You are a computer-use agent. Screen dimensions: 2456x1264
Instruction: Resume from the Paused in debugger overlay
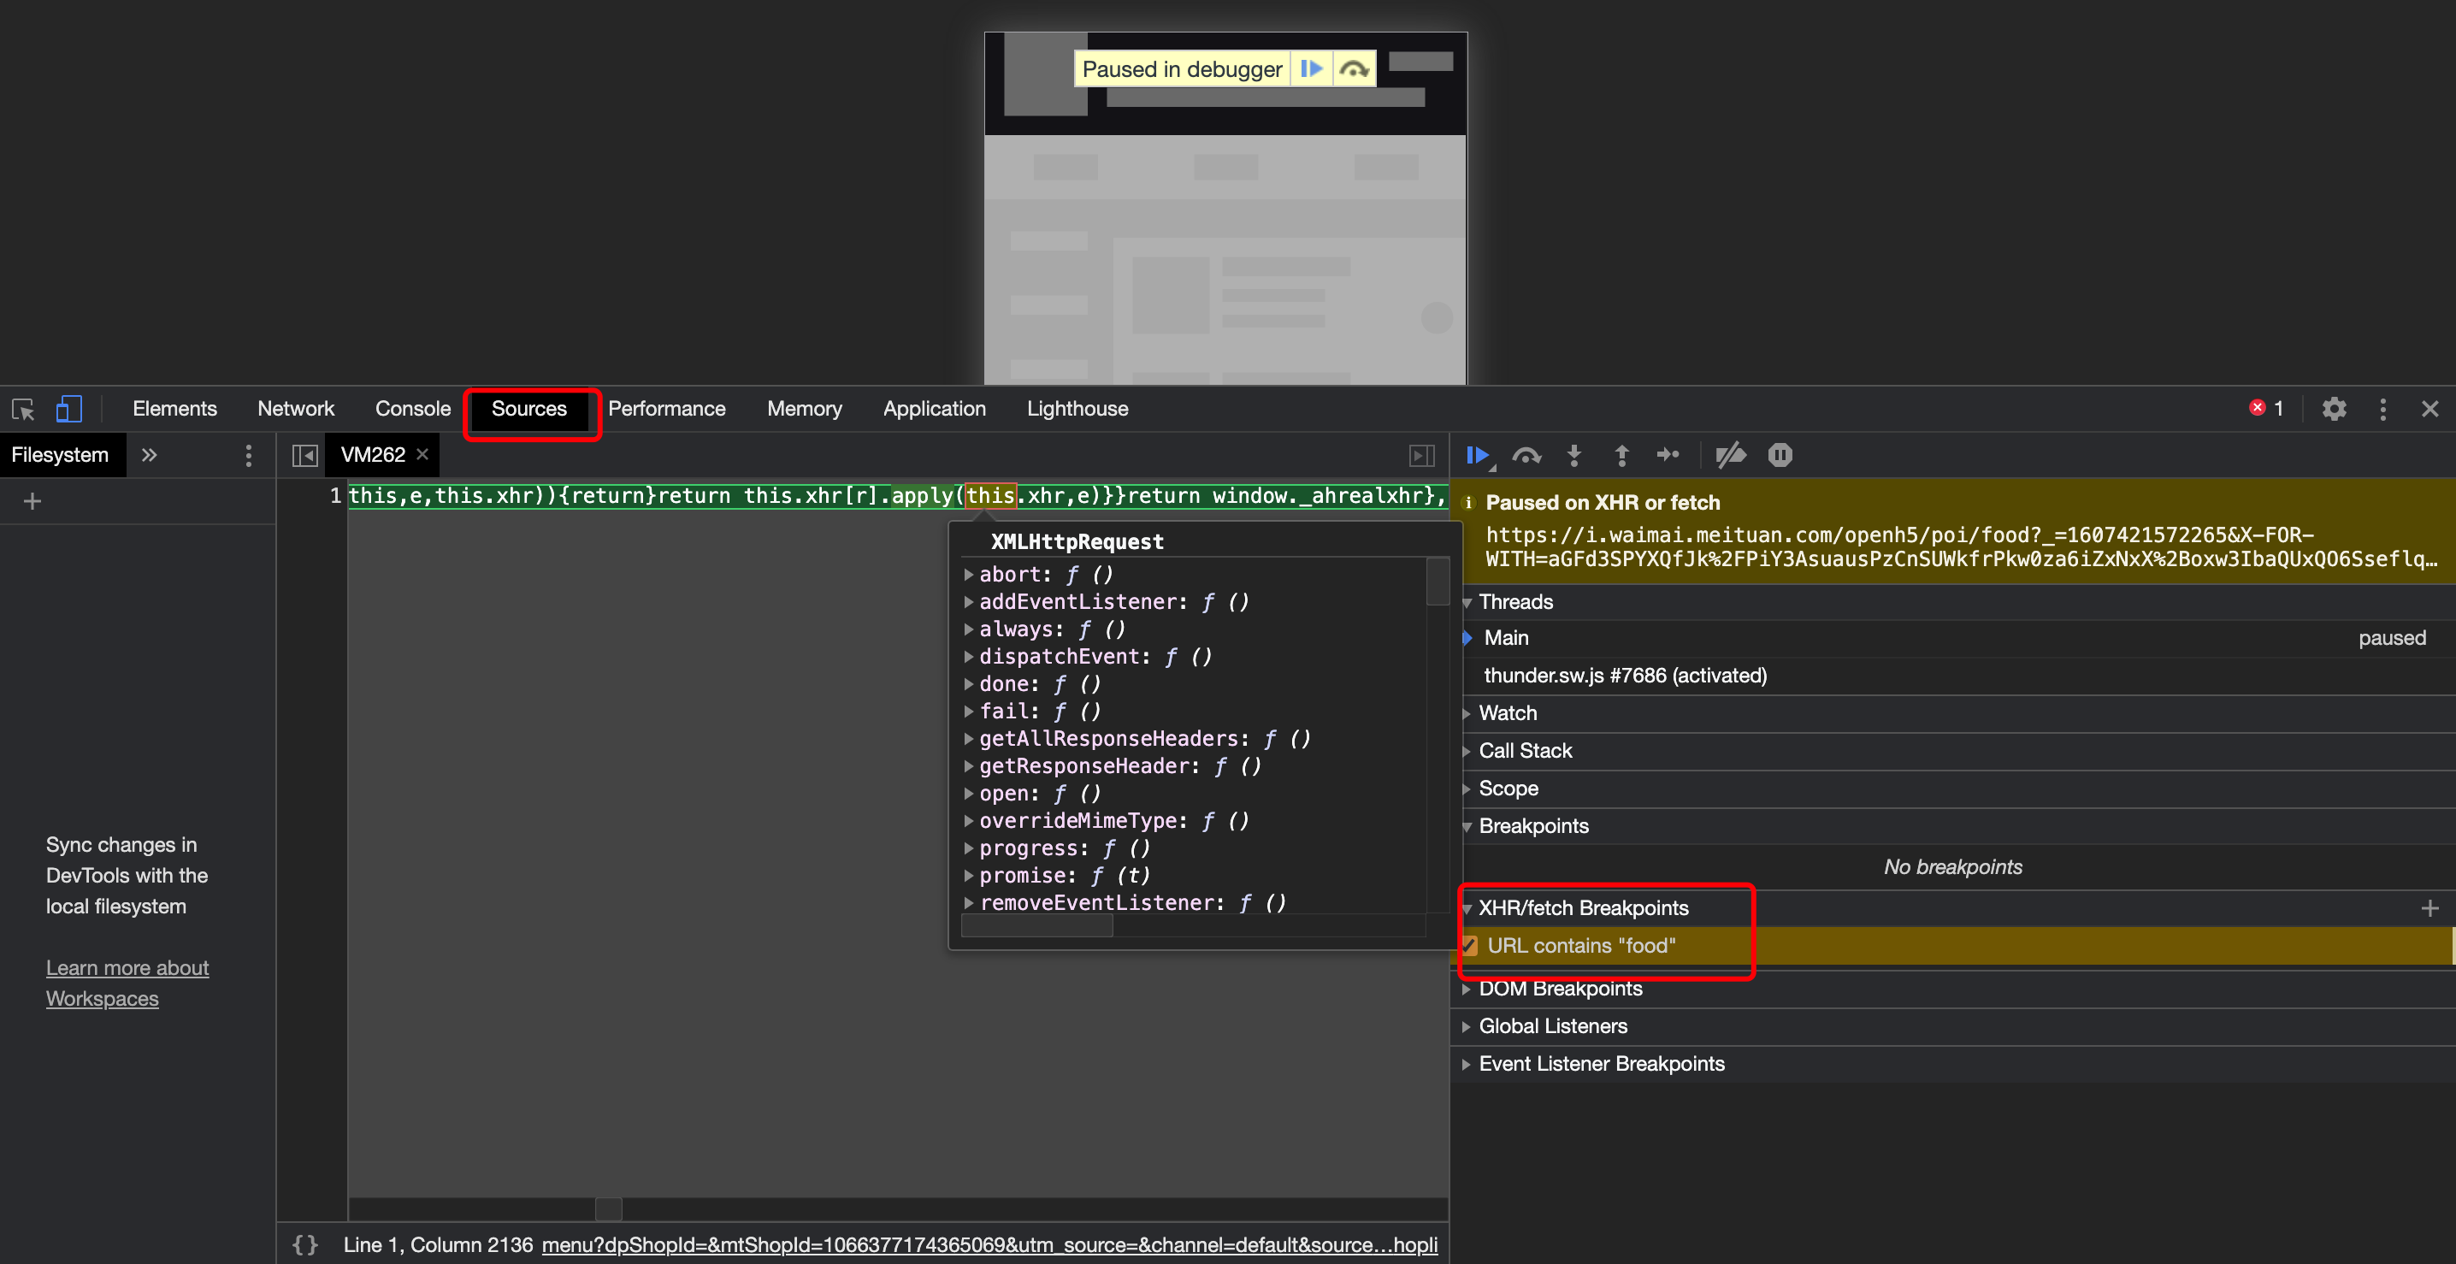click(x=1311, y=68)
